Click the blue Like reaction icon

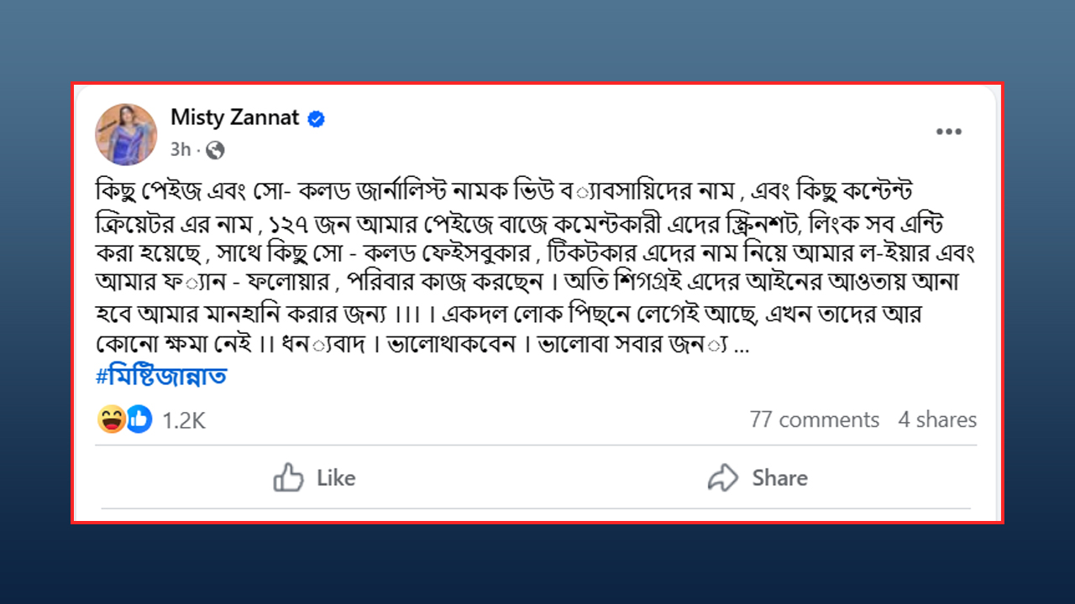[139, 419]
